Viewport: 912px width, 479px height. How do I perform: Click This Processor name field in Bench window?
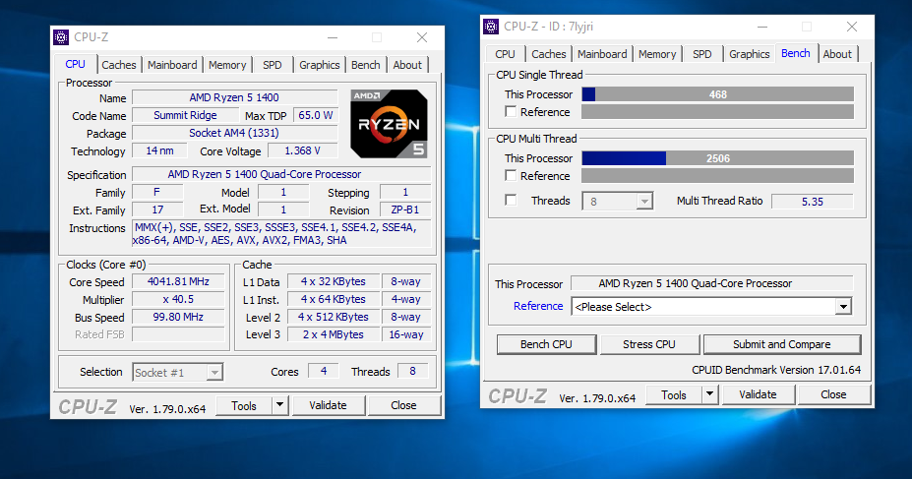click(712, 283)
